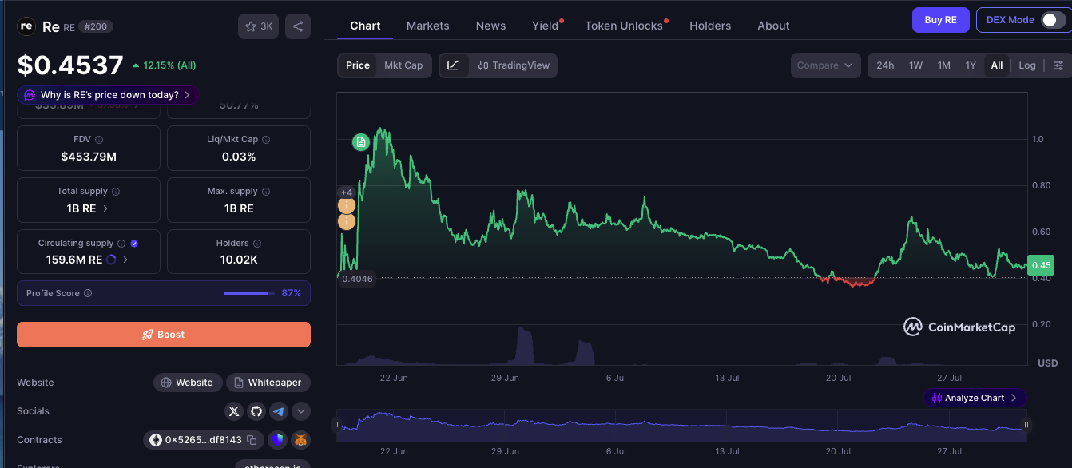The width and height of the screenshot is (1072, 468).
Task: Switch chart to Mkt Cap view
Action: (x=403, y=65)
